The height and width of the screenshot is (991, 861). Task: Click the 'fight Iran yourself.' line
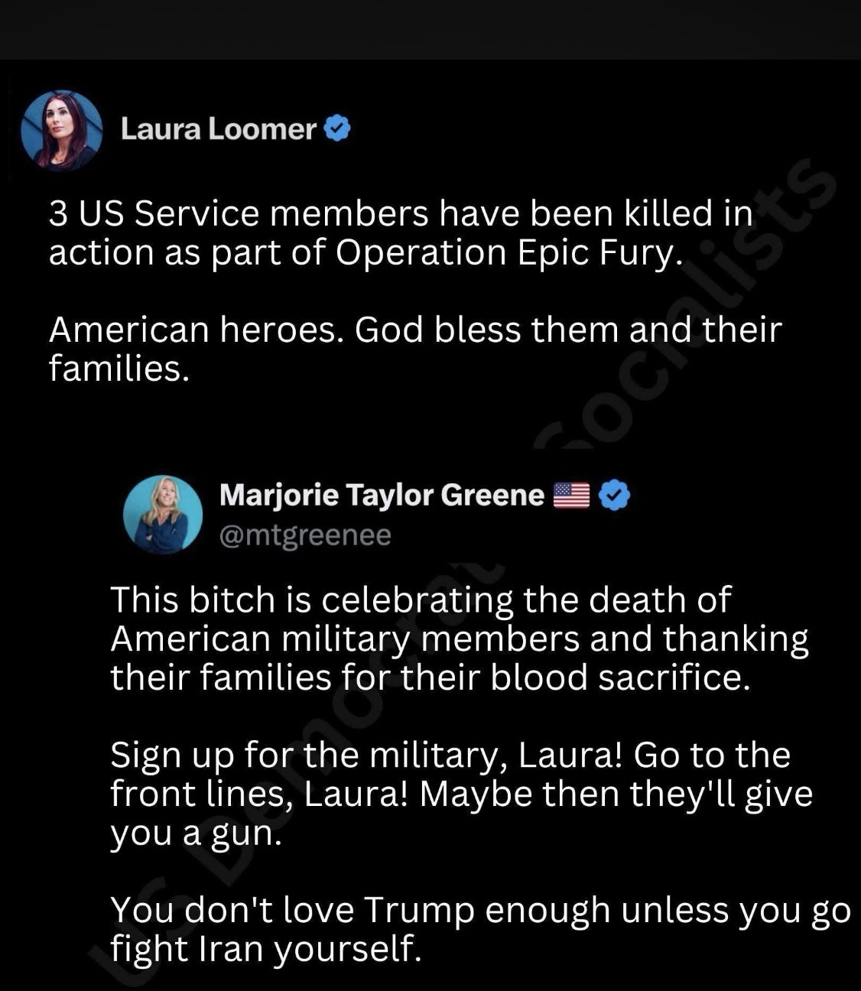tap(266, 950)
